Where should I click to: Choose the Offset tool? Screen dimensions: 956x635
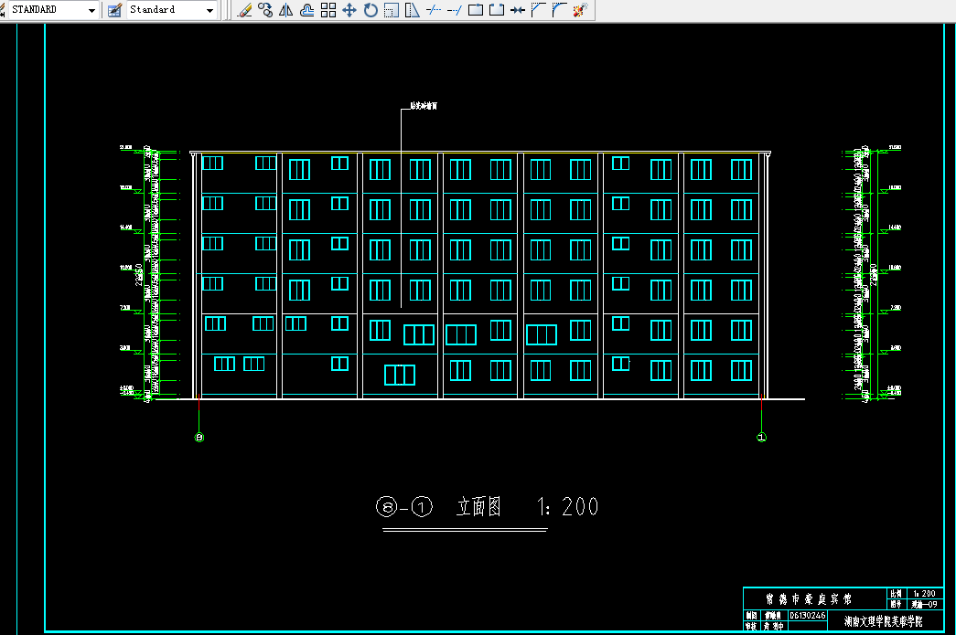307,10
